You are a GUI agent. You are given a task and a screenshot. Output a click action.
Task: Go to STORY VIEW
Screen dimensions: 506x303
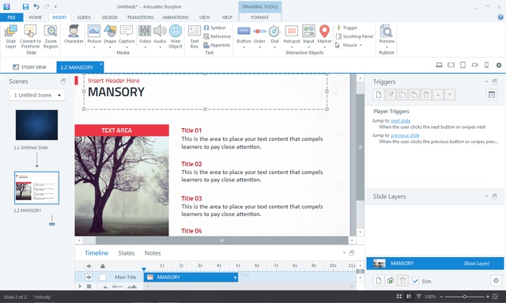tap(29, 67)
